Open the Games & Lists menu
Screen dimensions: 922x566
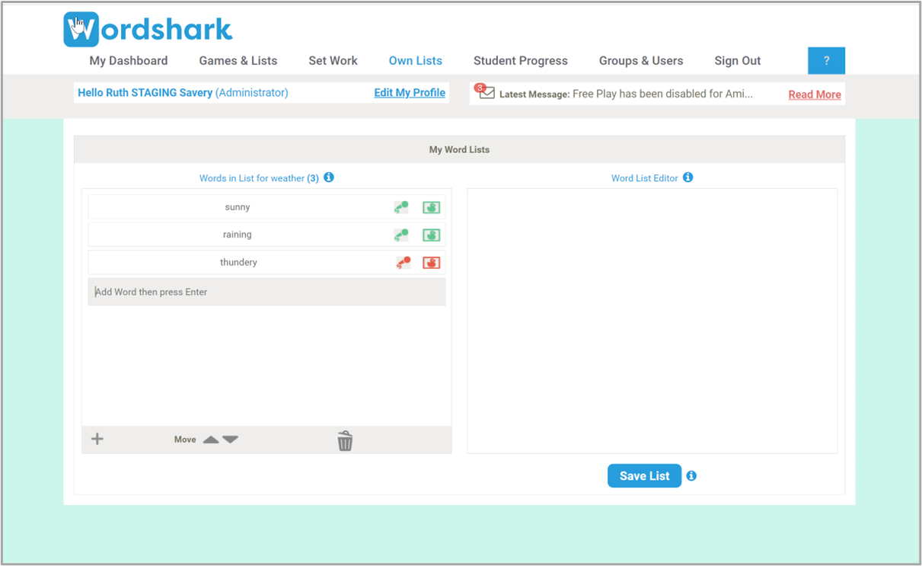238,61
